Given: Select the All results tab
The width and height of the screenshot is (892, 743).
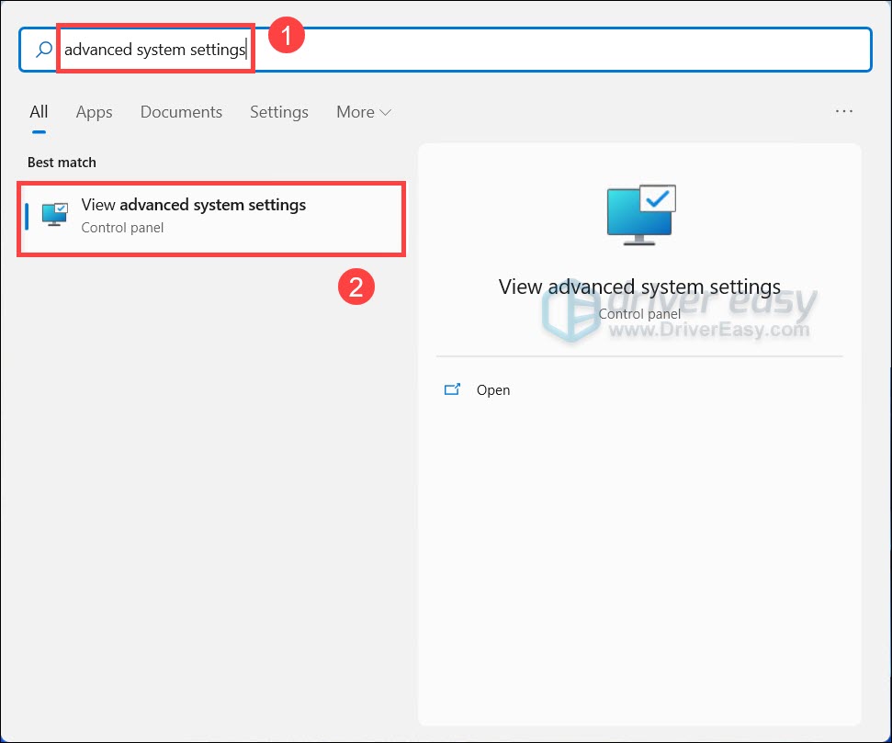Looking at the screenshot, I should click(38, 111).
